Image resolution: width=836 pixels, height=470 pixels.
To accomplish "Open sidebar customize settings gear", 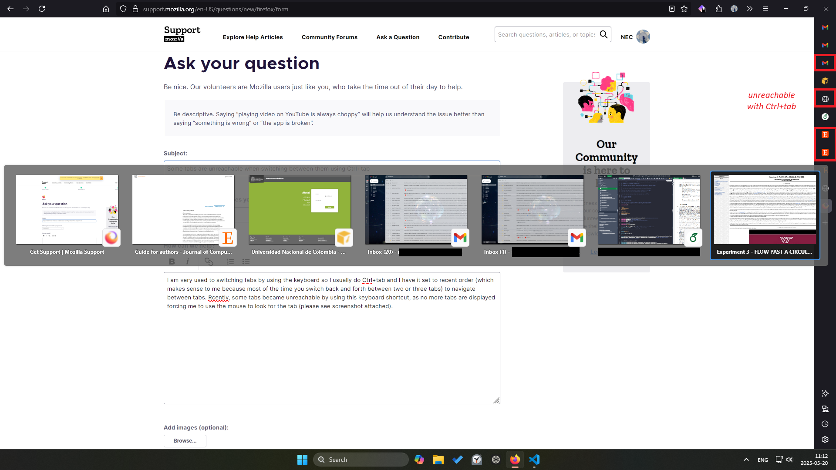I will pos(825,440).
